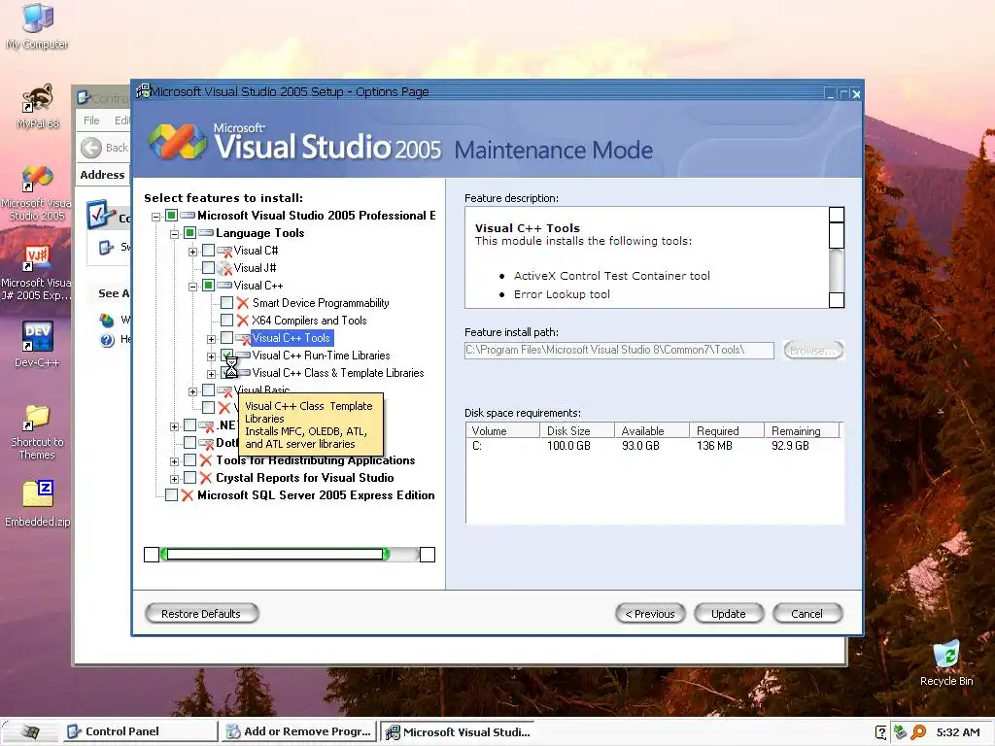Collapse the Language Tools node
Screen dimensions: 995x746
pos(174,234)
